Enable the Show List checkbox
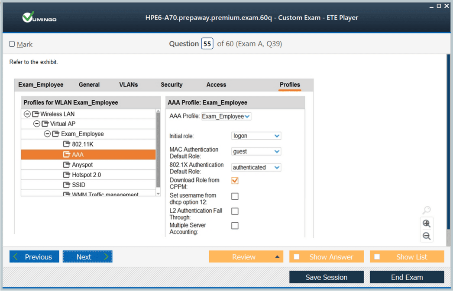The image size is (453, 291). pyautogui.click(x=377, y=257)
